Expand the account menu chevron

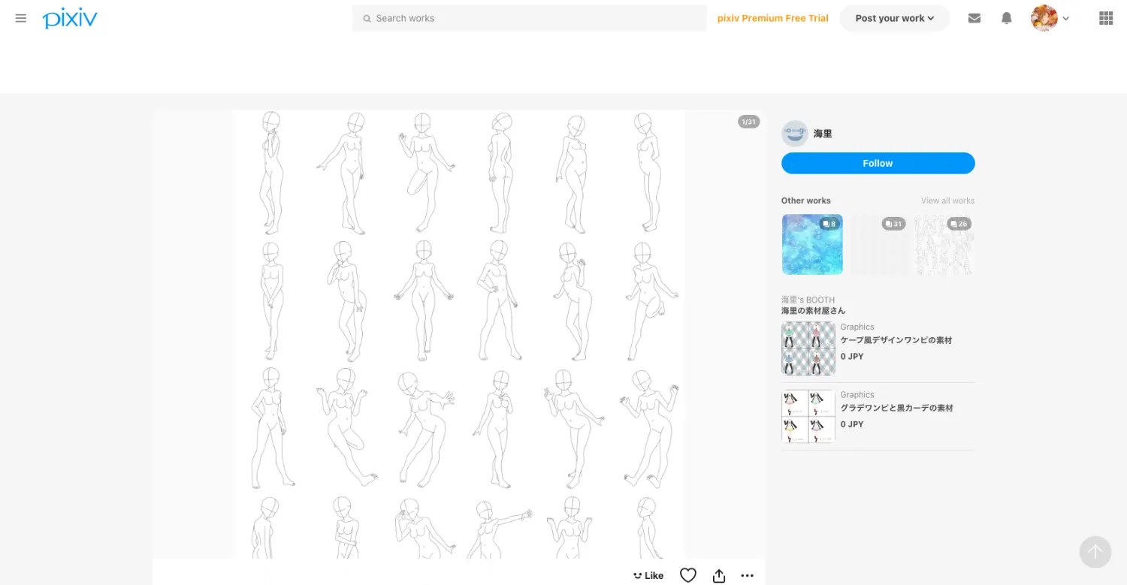click(1066, 19)
